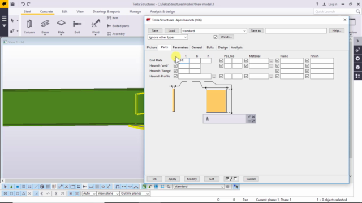
Task: Open the Concrete ribbon tab
Action: [x=46, y=11]
